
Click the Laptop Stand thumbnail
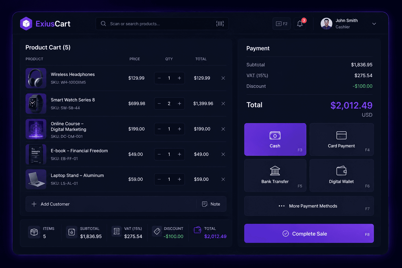tap(36, 179)
